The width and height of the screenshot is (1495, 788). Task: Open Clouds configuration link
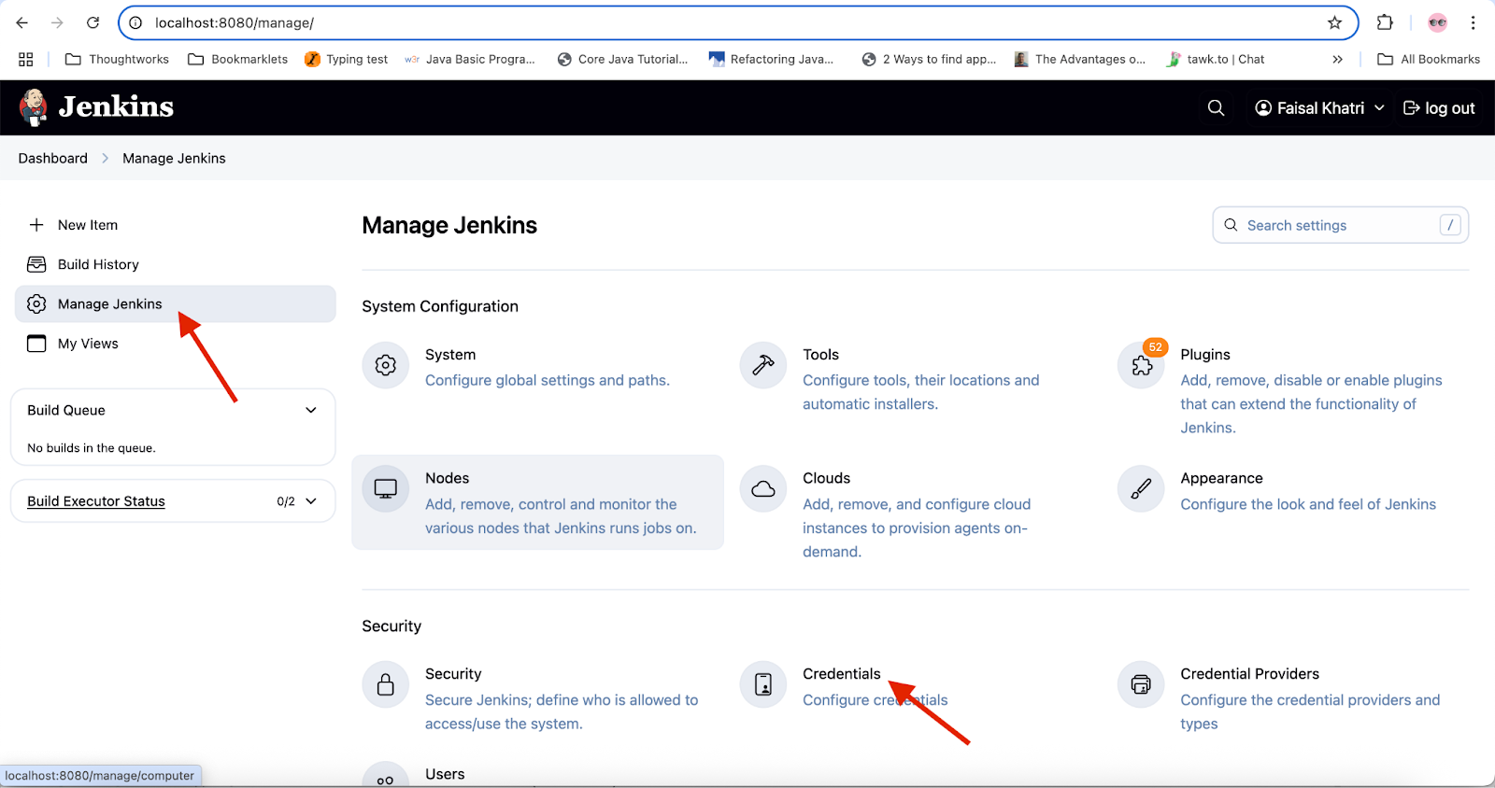(917, 514)
